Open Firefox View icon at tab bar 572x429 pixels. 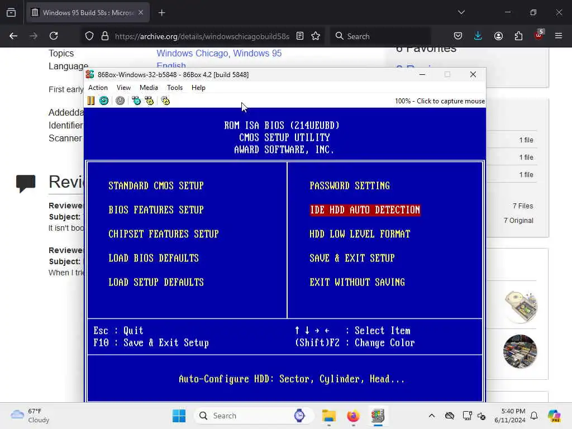click(11, 13)
